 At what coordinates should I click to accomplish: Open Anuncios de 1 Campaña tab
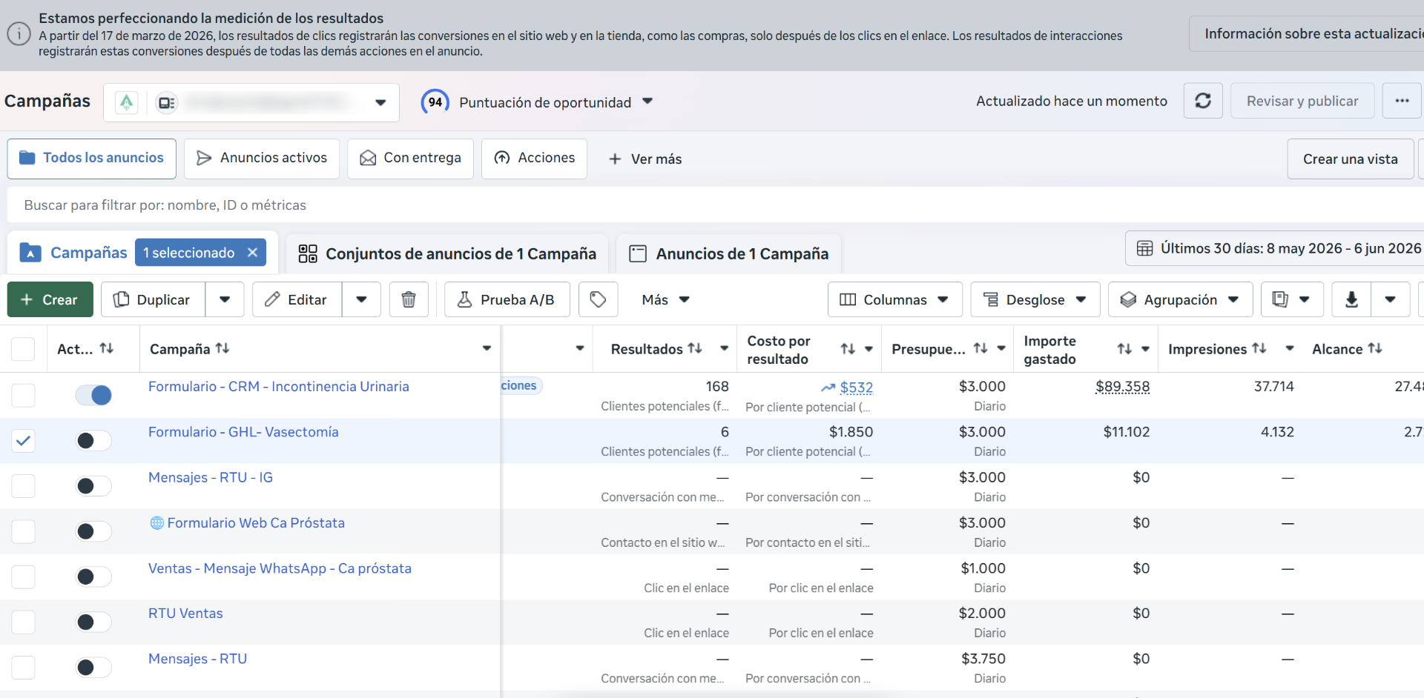tap(729, 254)
